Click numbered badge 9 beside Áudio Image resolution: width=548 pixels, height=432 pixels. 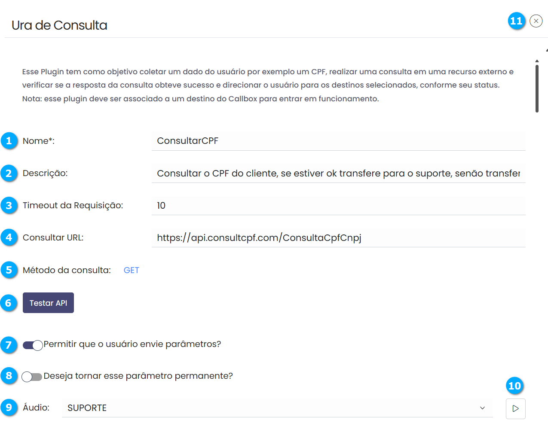point(9,408)
